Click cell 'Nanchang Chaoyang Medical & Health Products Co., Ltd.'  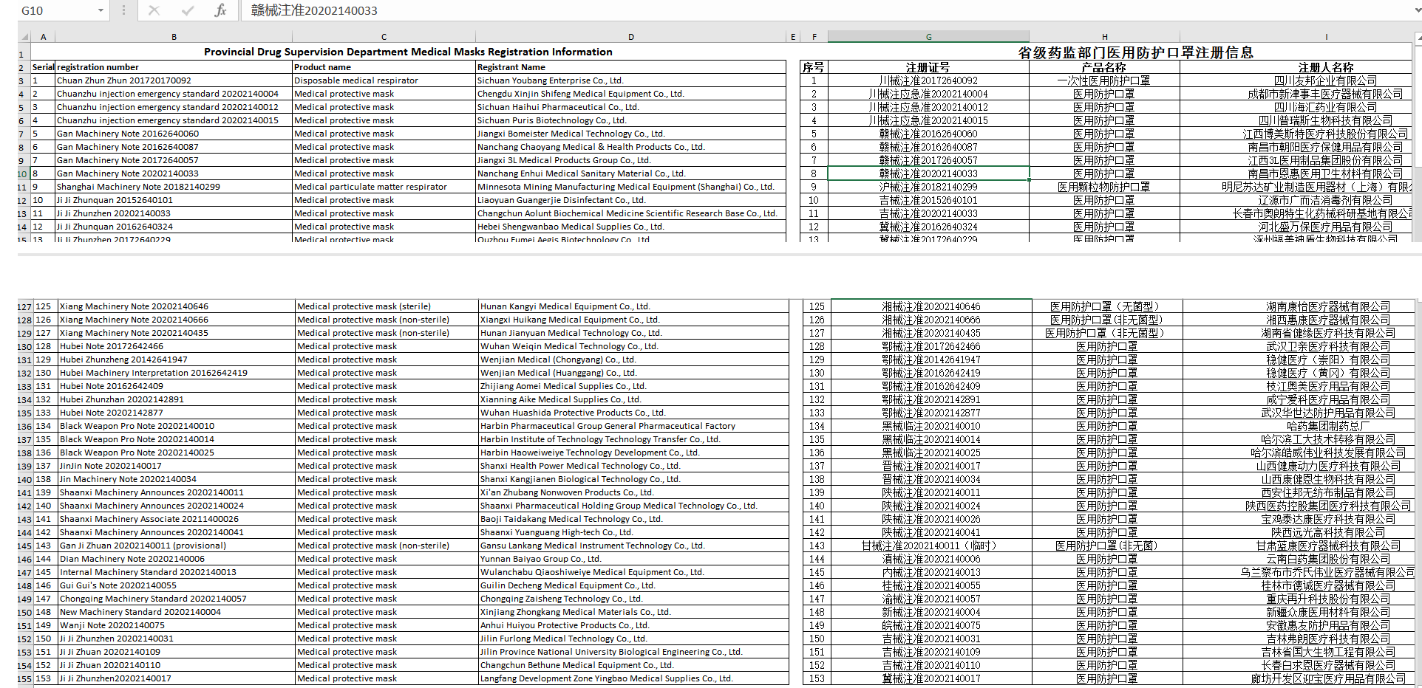[630, 147]
